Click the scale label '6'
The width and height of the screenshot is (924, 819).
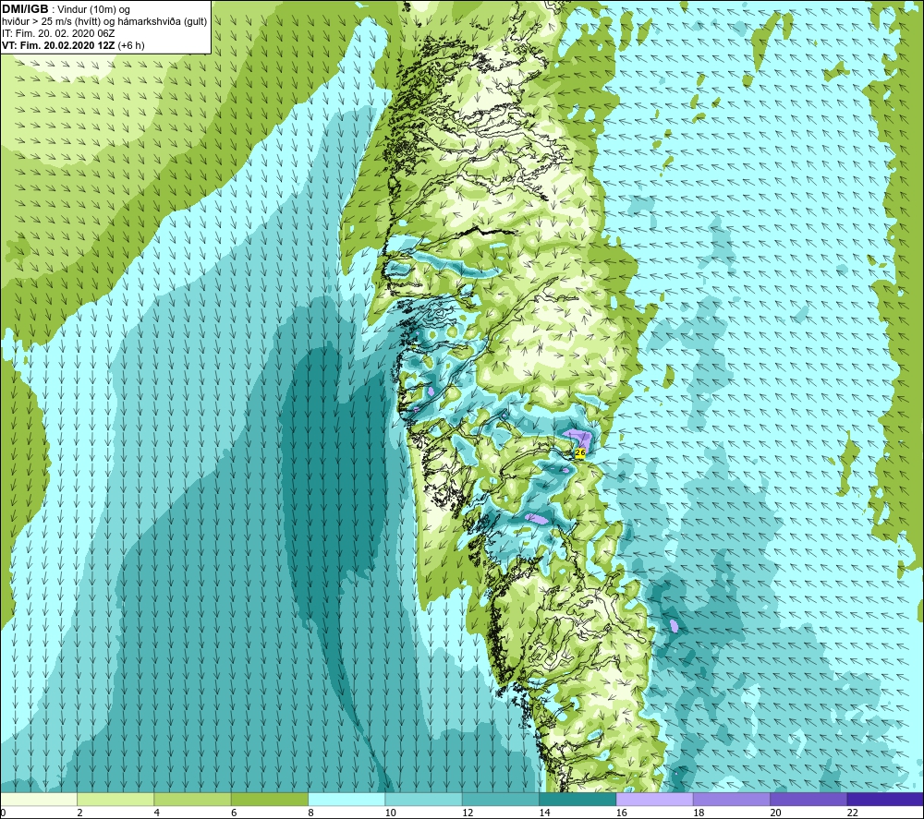pos(234,813)
